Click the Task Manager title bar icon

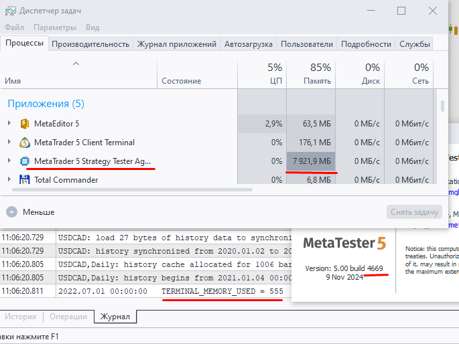[x=10, y=11]
